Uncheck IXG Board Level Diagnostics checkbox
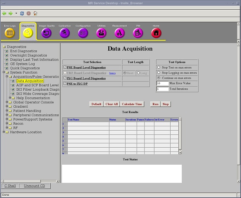Viewport: 241px width, 198px height. tap(65, 78)
